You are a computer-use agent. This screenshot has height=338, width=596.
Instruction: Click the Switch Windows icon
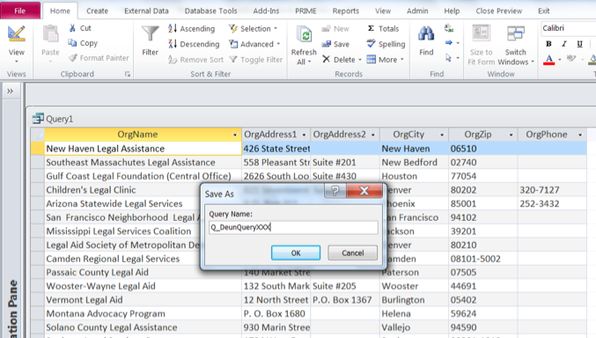(x=516, y=33)
